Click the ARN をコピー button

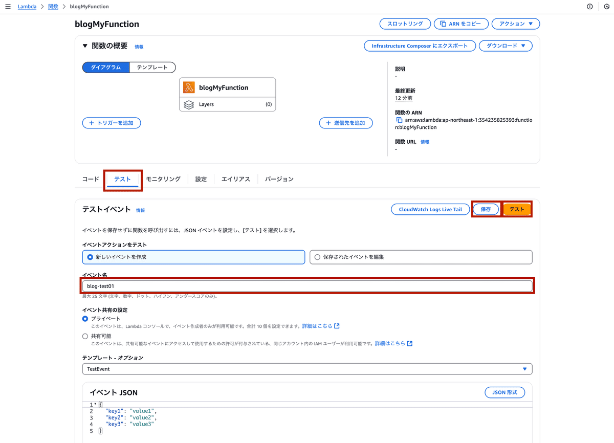click(461, 24)
